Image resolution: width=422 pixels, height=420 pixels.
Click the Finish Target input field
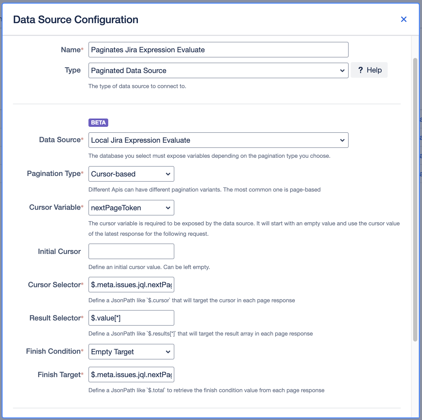(131, 375)
